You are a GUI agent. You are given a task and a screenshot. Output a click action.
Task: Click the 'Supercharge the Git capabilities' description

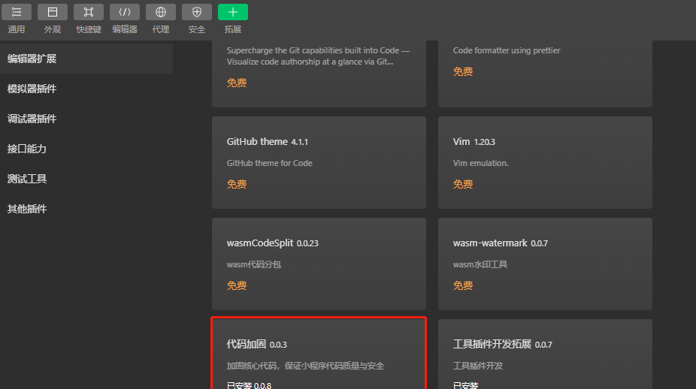point(318,56)
